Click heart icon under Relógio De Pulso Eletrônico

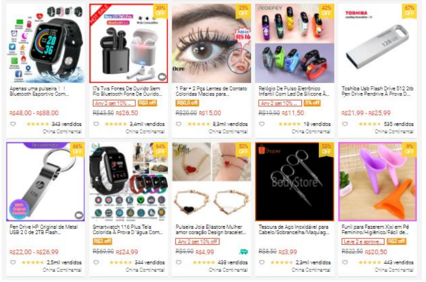(x=262, y=124)
